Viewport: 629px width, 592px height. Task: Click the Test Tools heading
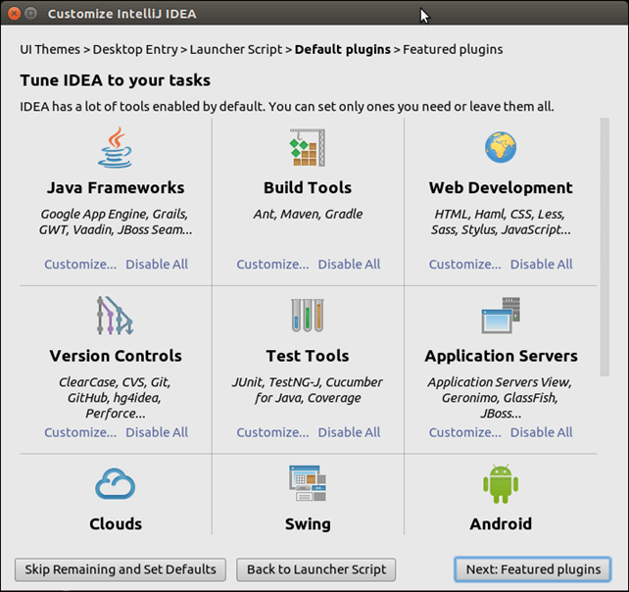(x=308, y=356)
